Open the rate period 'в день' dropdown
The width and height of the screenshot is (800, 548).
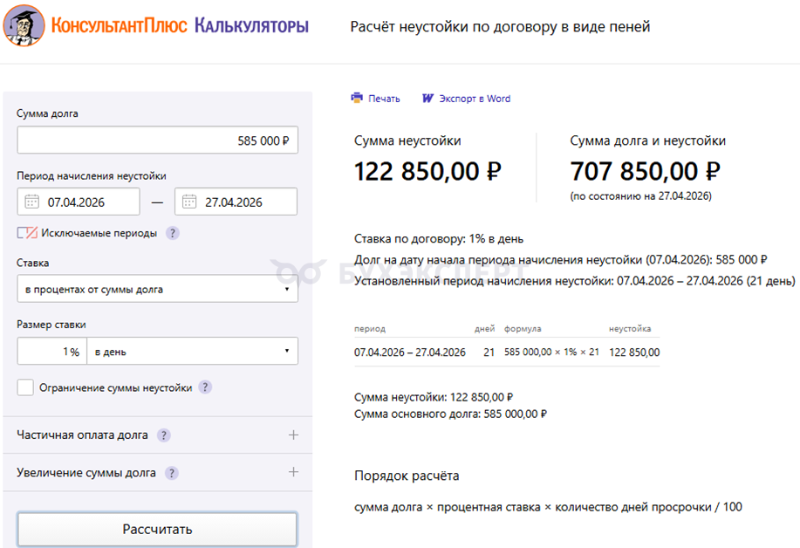click(192, 352)
